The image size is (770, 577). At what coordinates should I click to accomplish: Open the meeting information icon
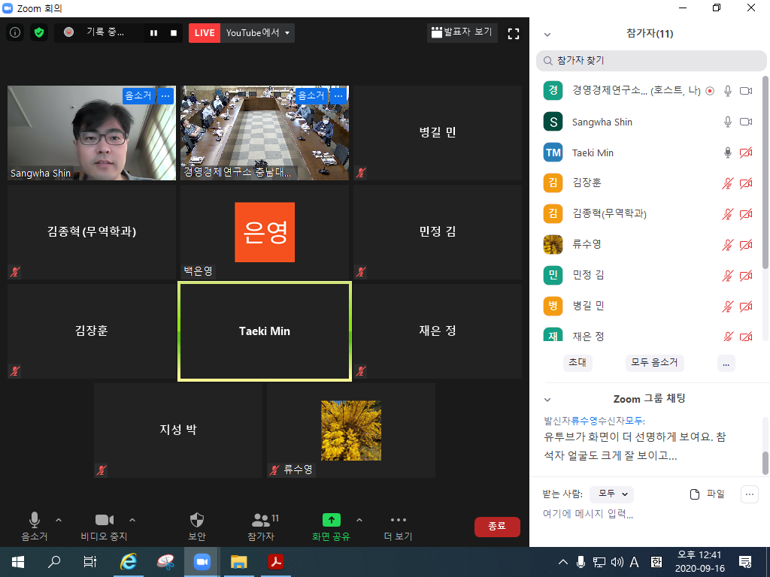15,32
